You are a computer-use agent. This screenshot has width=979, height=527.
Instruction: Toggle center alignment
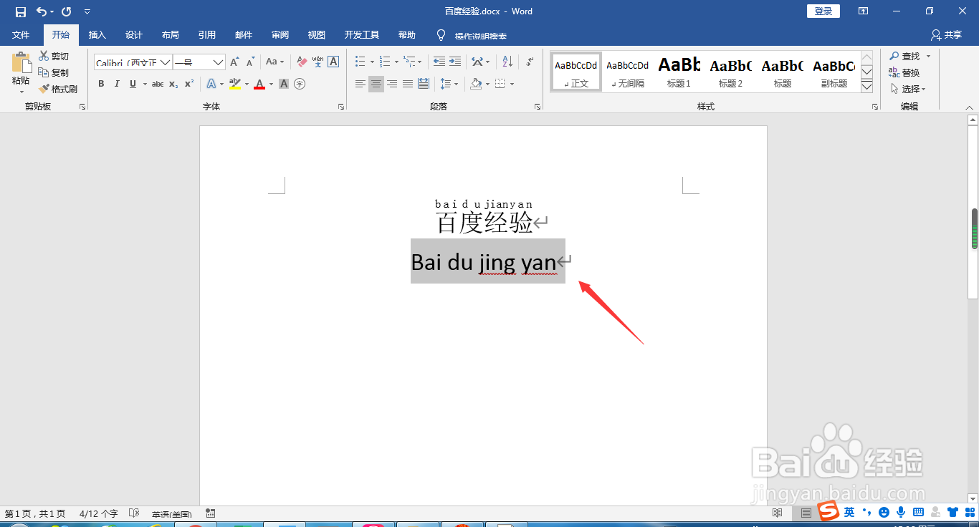[x=376, y=84]
